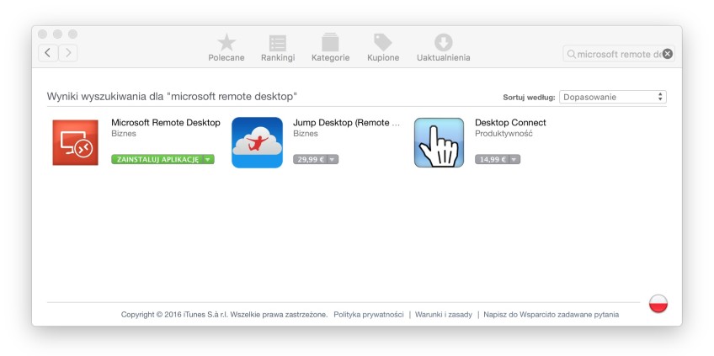This screenshot has height=356, width=714.
Task: Open the Kategorie tab
Action: point(331,48)
